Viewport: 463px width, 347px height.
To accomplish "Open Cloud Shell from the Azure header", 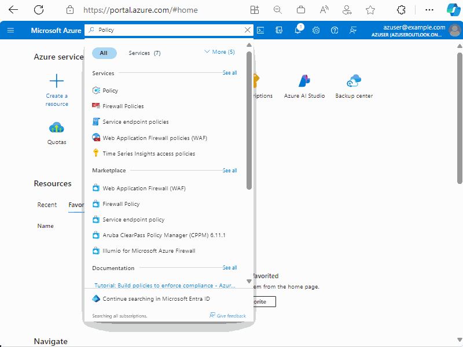I will 260,30.
